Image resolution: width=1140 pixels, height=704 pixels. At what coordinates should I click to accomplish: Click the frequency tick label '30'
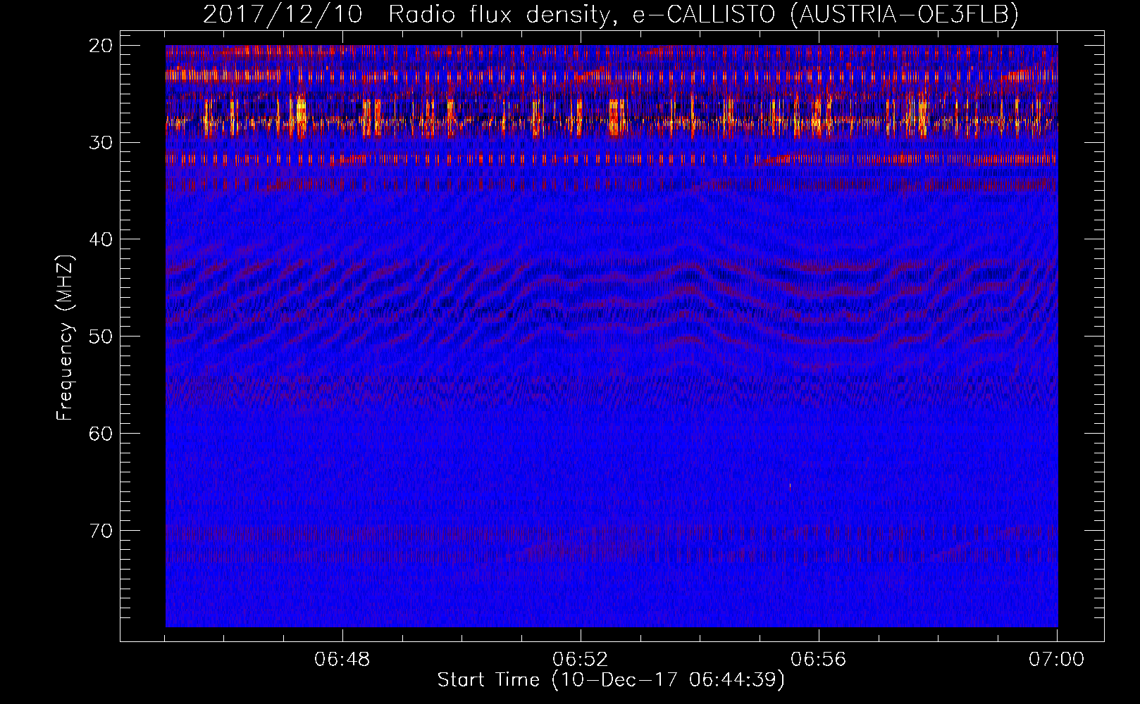point(101,143)
